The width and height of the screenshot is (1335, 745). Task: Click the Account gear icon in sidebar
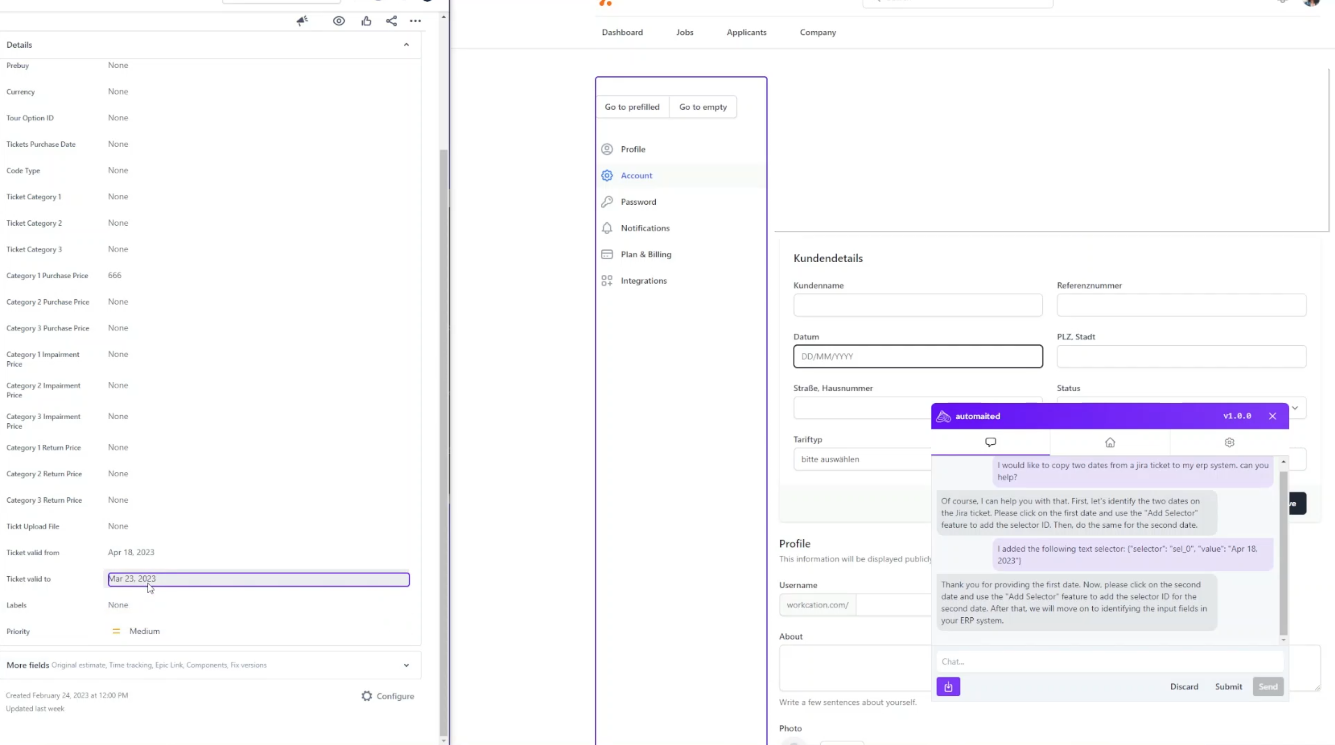607,176
